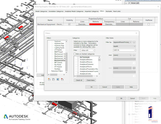Click the right arrow of the Categories horizontal scrollbar

coord(97,76)
